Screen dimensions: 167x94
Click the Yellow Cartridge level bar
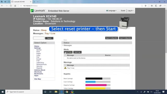pyautogui.click(x=98, y=88)
